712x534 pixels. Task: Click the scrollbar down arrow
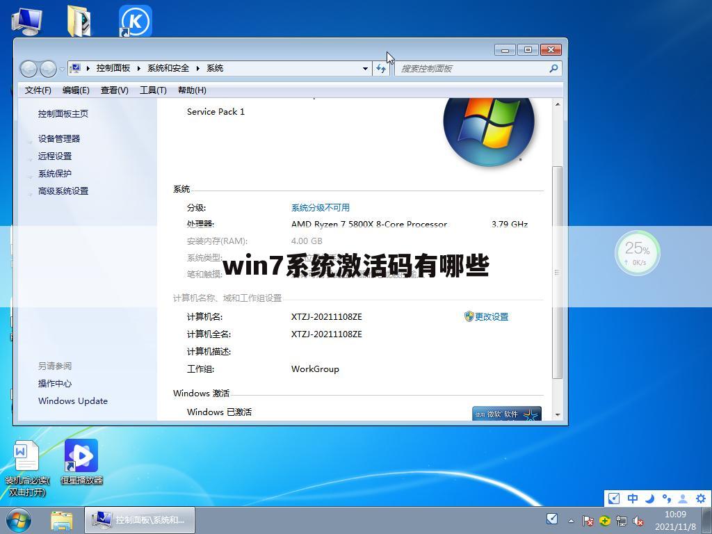pos(558,415)
